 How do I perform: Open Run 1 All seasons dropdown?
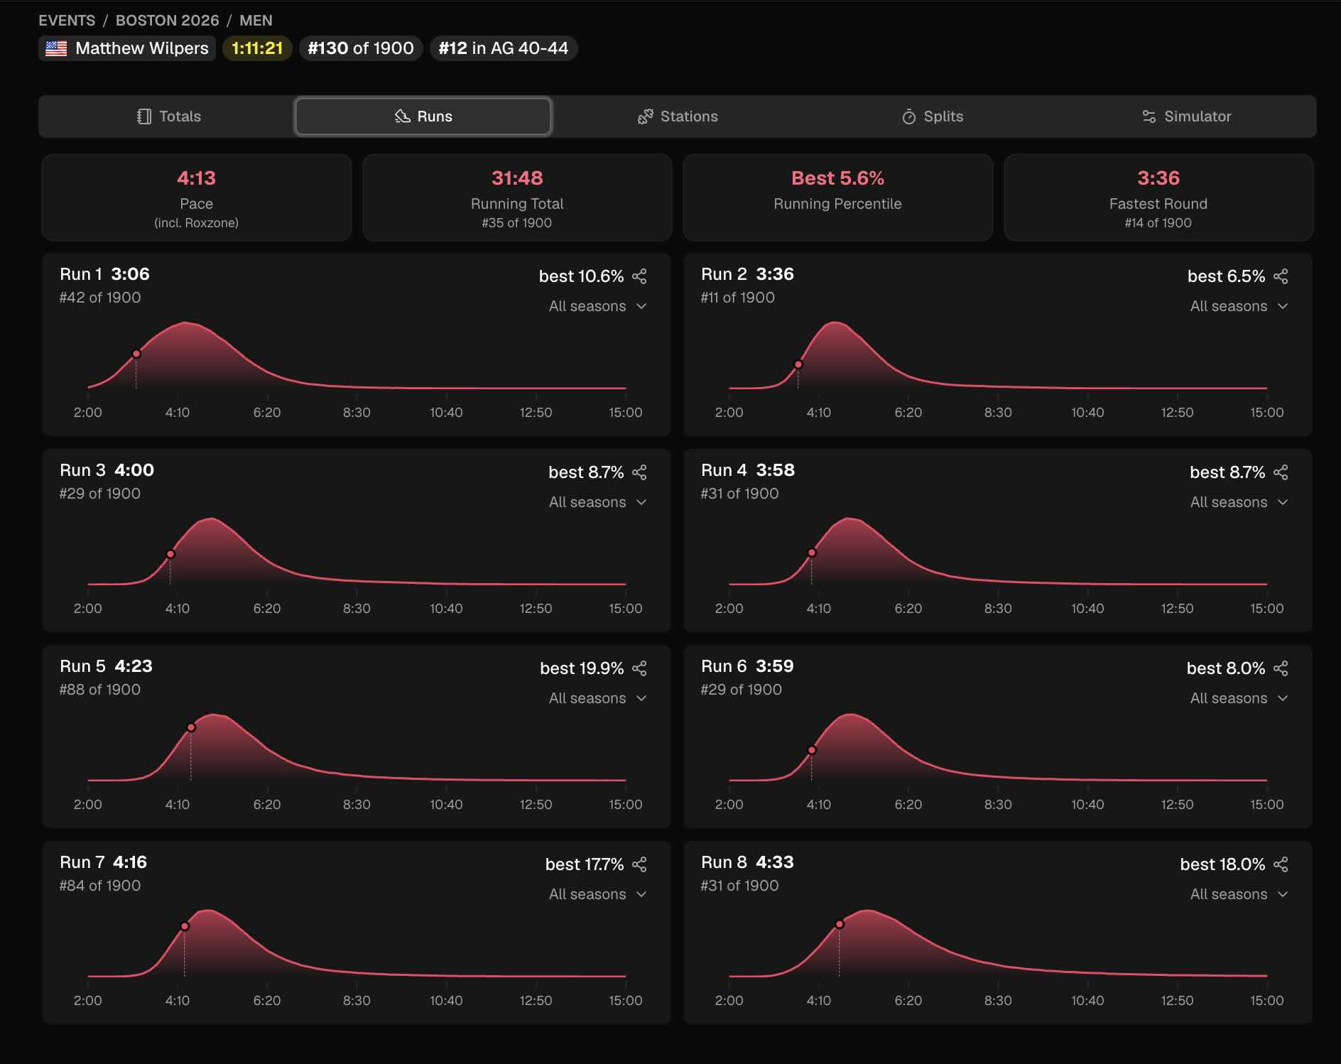coord(597,306)
